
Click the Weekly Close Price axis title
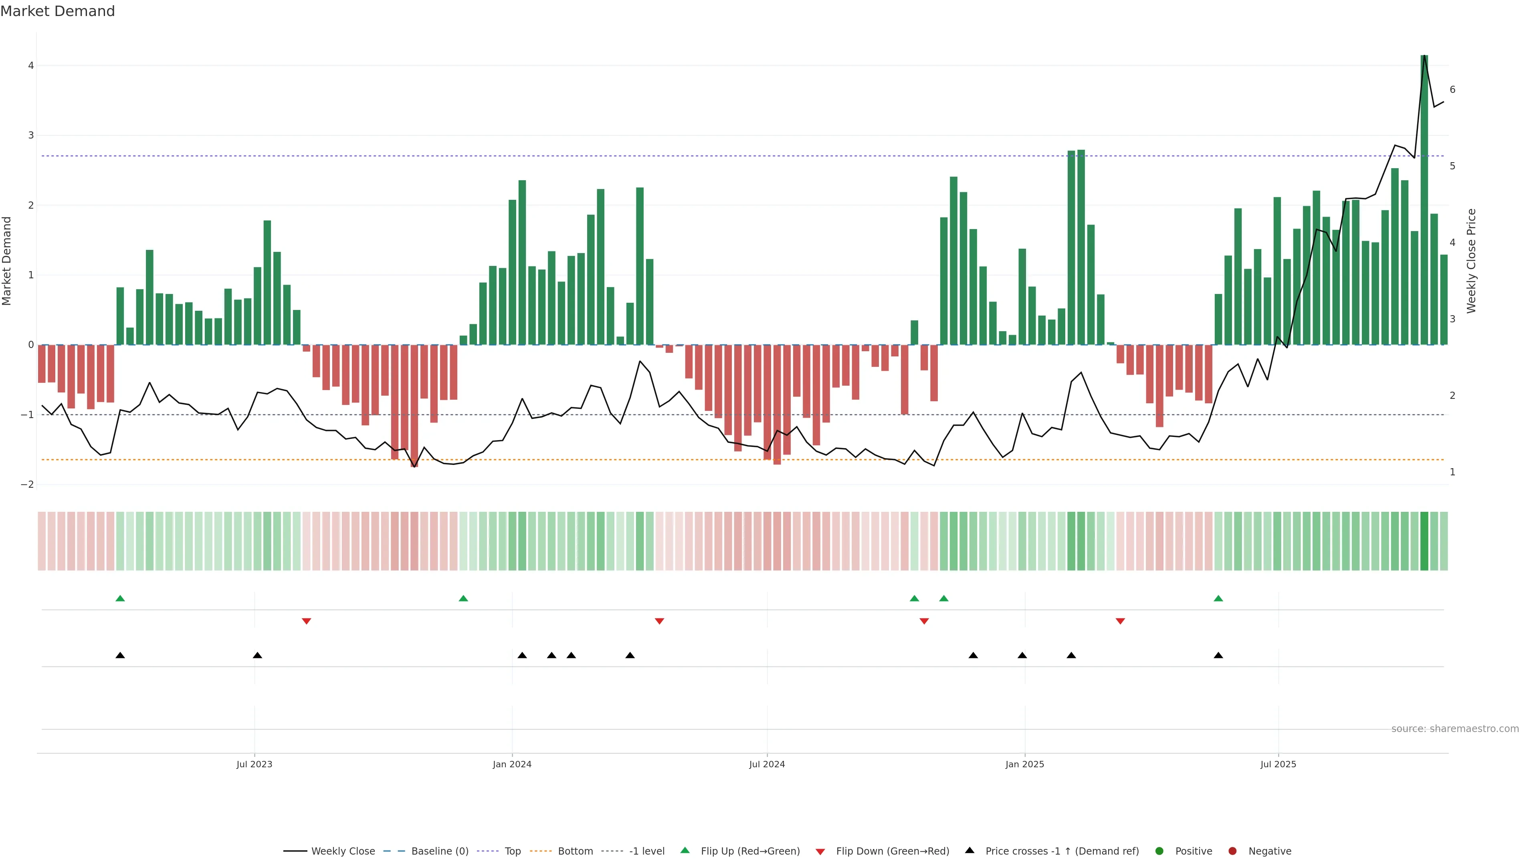[1471, 261]
